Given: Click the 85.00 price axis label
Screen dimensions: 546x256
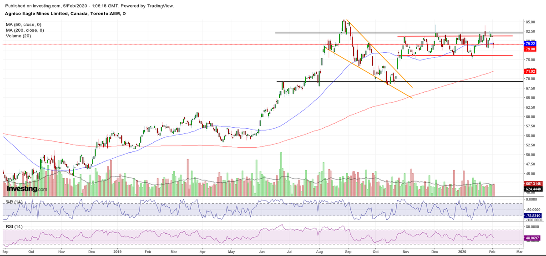Looking at the screenshot, I should pyautogui.click(x=530, y=22).
